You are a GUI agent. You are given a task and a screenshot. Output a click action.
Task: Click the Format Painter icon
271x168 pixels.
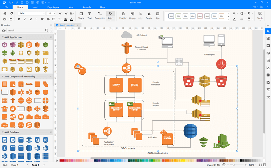tap(12, 13)
